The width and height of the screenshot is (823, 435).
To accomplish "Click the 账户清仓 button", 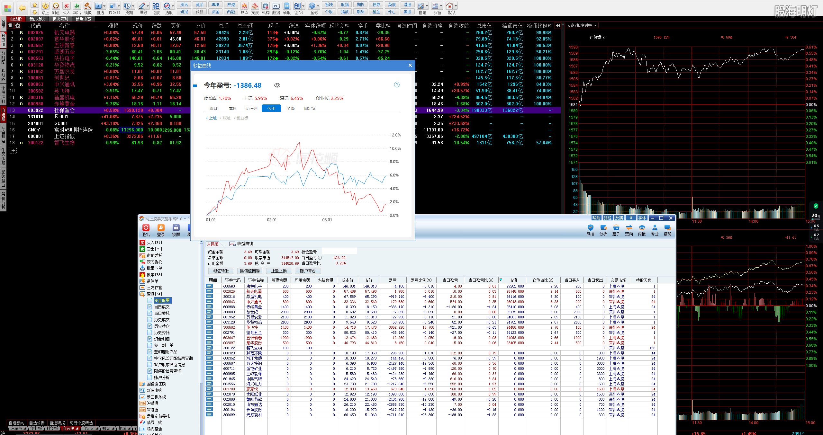I will coord(308,271).
